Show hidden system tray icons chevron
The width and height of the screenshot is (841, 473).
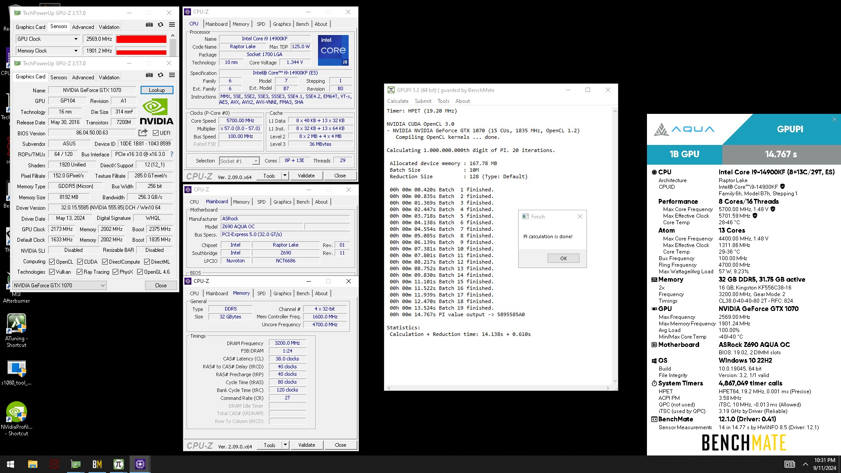(805, 464)
